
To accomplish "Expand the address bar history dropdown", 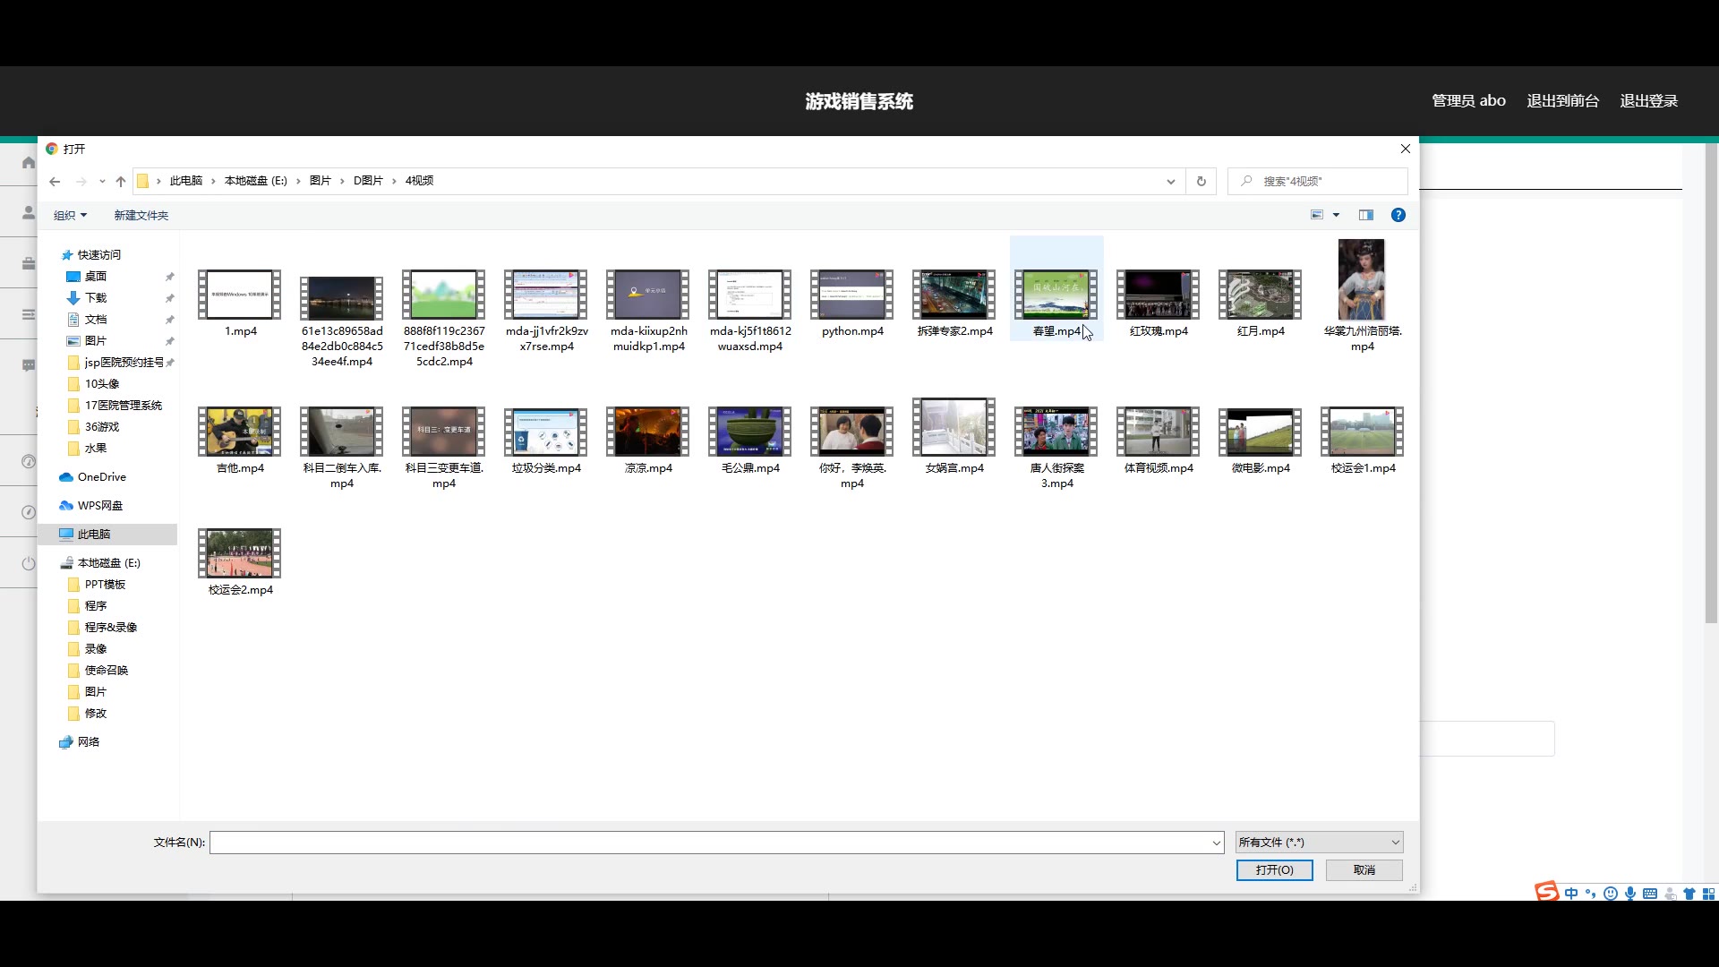I will pos(1170,182).
